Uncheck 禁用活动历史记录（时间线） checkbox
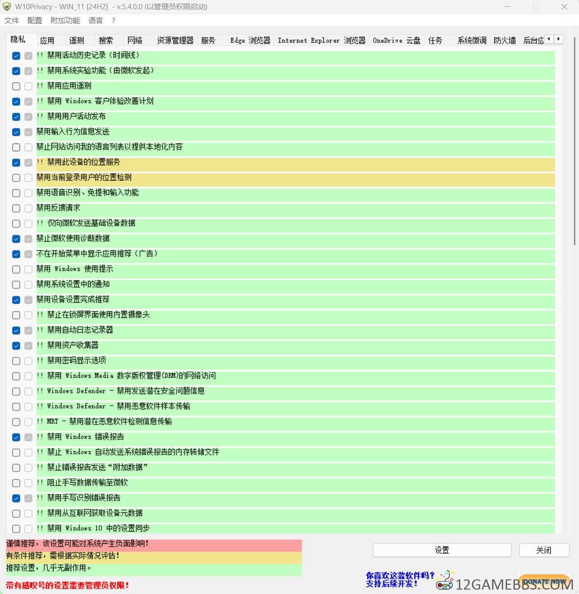Screen dimensions: 579x594 coord(16,56)
